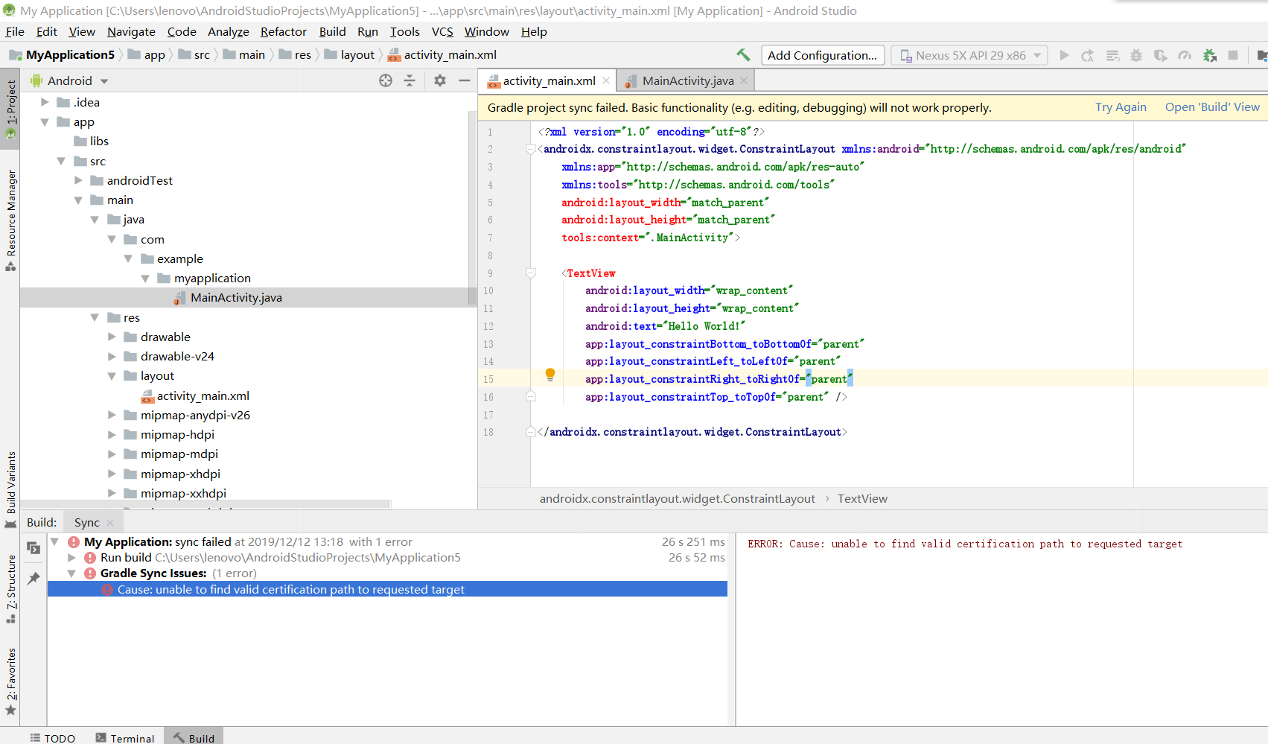Collapse the res folder
Viewport: 1268px width, 744px height.
(95, 317)
